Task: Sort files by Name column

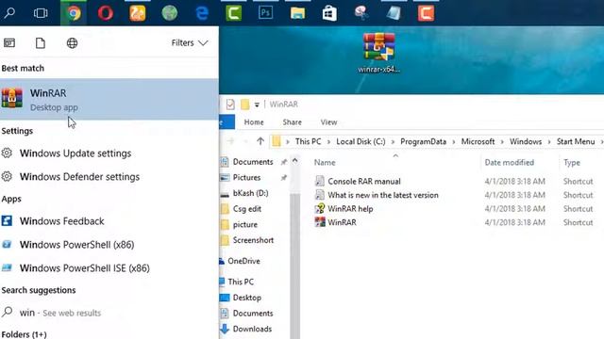Action: pos(325,163)
